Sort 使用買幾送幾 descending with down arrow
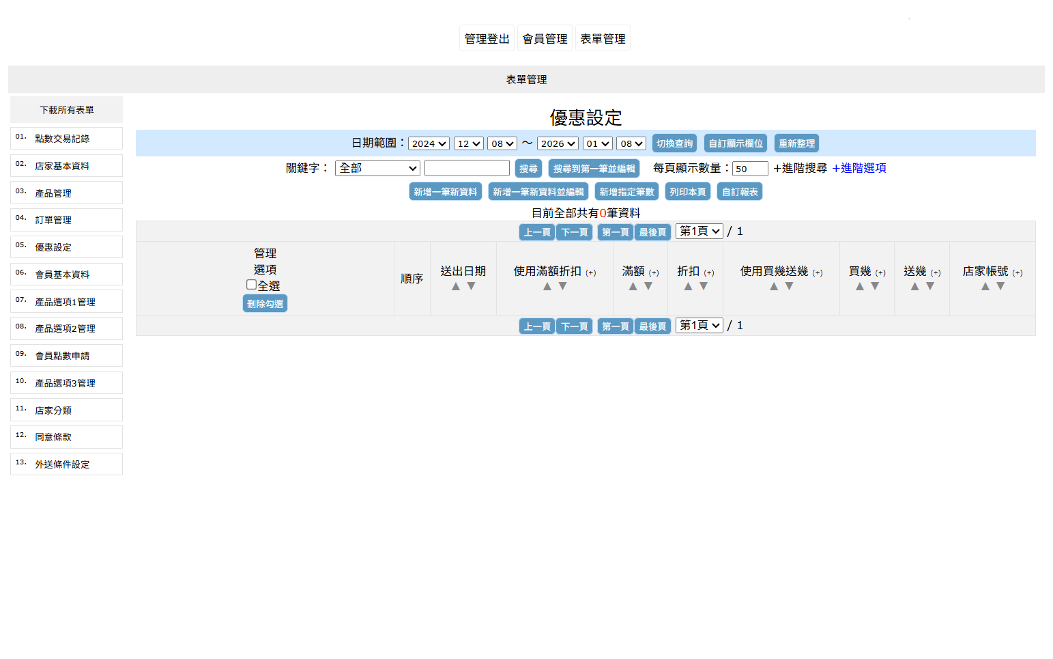Screen dimensions: 1053x659 [789, 286]
